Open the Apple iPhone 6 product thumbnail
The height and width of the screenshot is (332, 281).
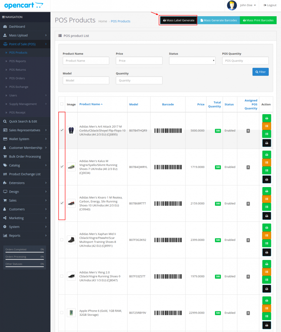point(71,313)
